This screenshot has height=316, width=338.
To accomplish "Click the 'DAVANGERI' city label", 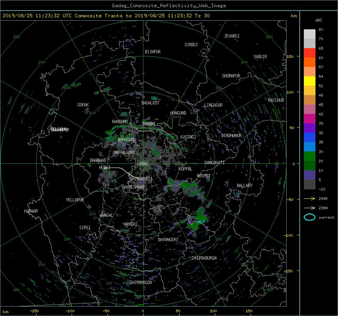I will click(x=168, y=240).
